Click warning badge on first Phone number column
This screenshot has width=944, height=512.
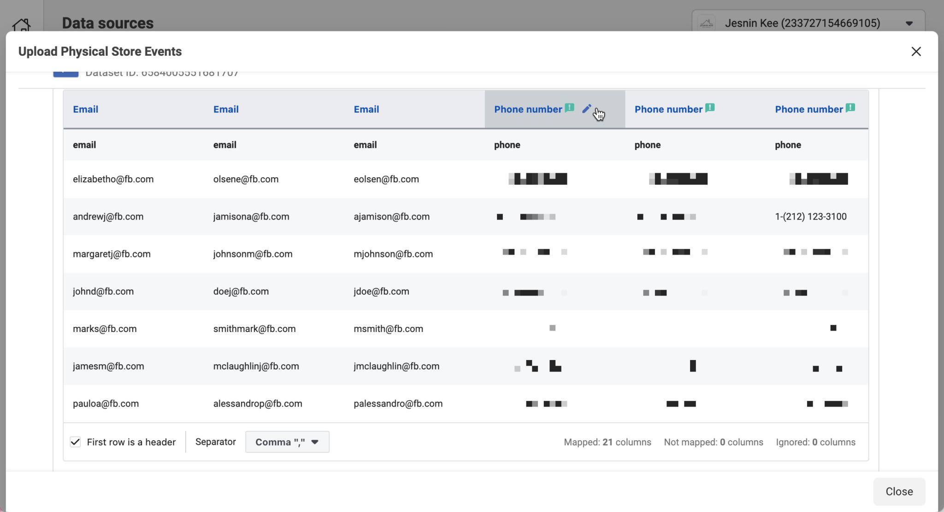point(569,107)
